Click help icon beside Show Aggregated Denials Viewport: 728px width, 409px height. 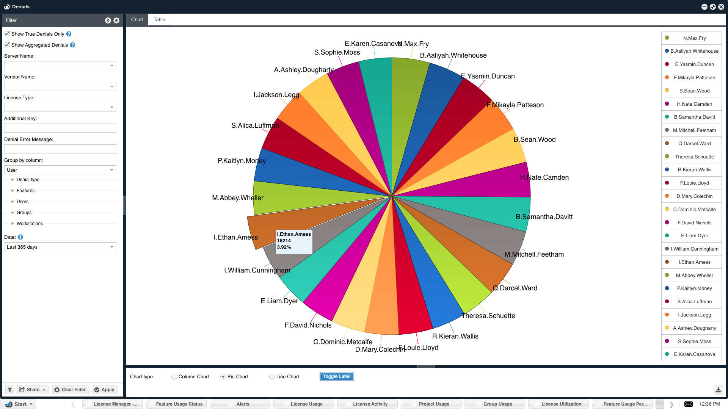point(72,45)
